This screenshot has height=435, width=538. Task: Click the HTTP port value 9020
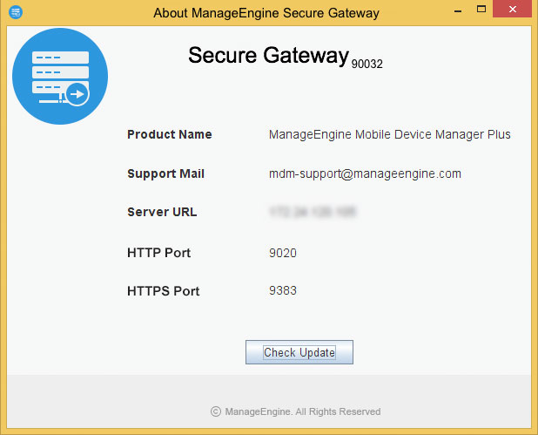[283, 253]
